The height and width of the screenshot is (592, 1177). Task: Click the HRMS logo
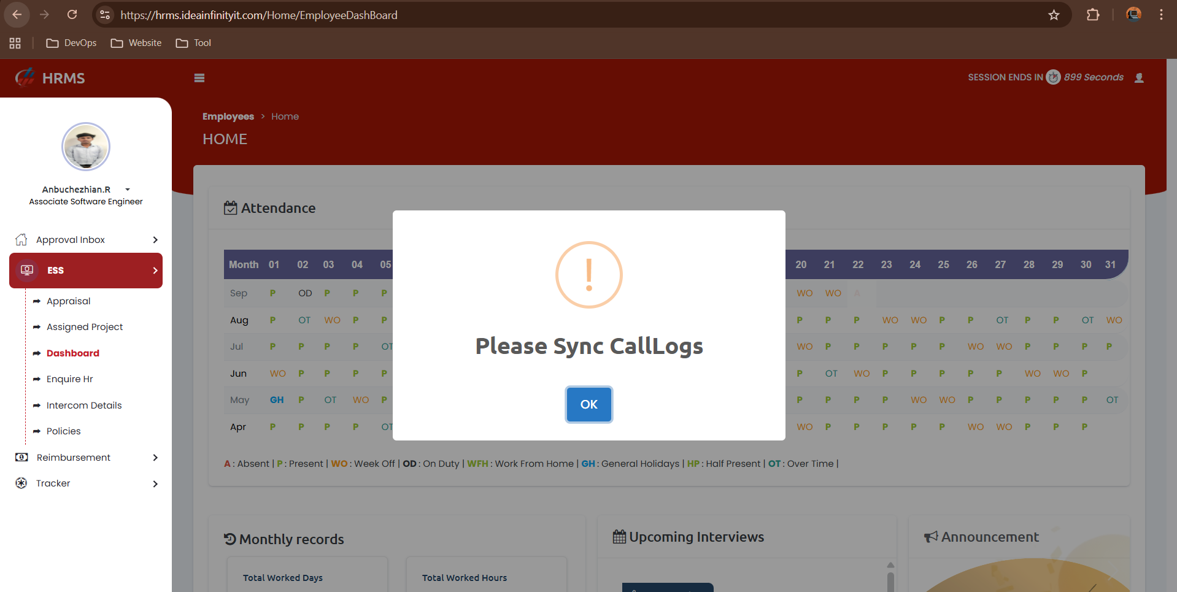[50, 78]
